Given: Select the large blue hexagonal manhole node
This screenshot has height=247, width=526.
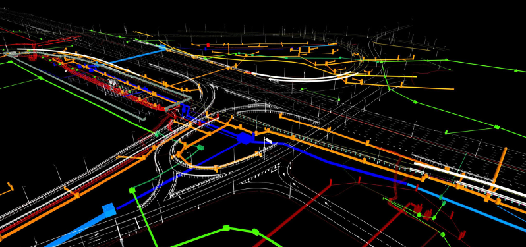Looking at the screenshot, I should coord(245,138).
